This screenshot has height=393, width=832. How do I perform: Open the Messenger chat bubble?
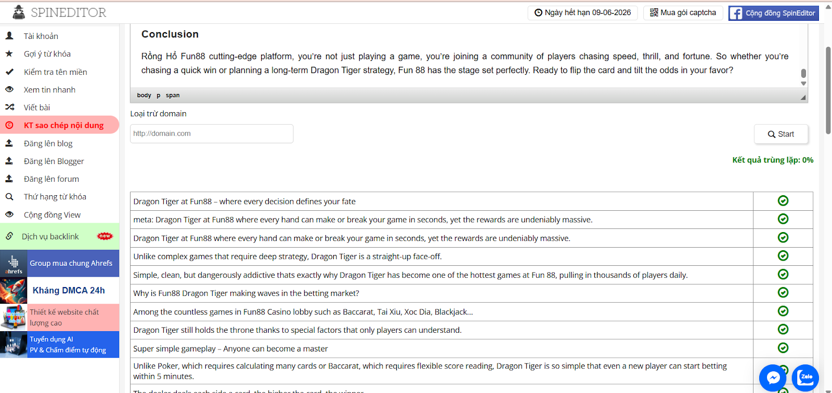pos(773,377)
